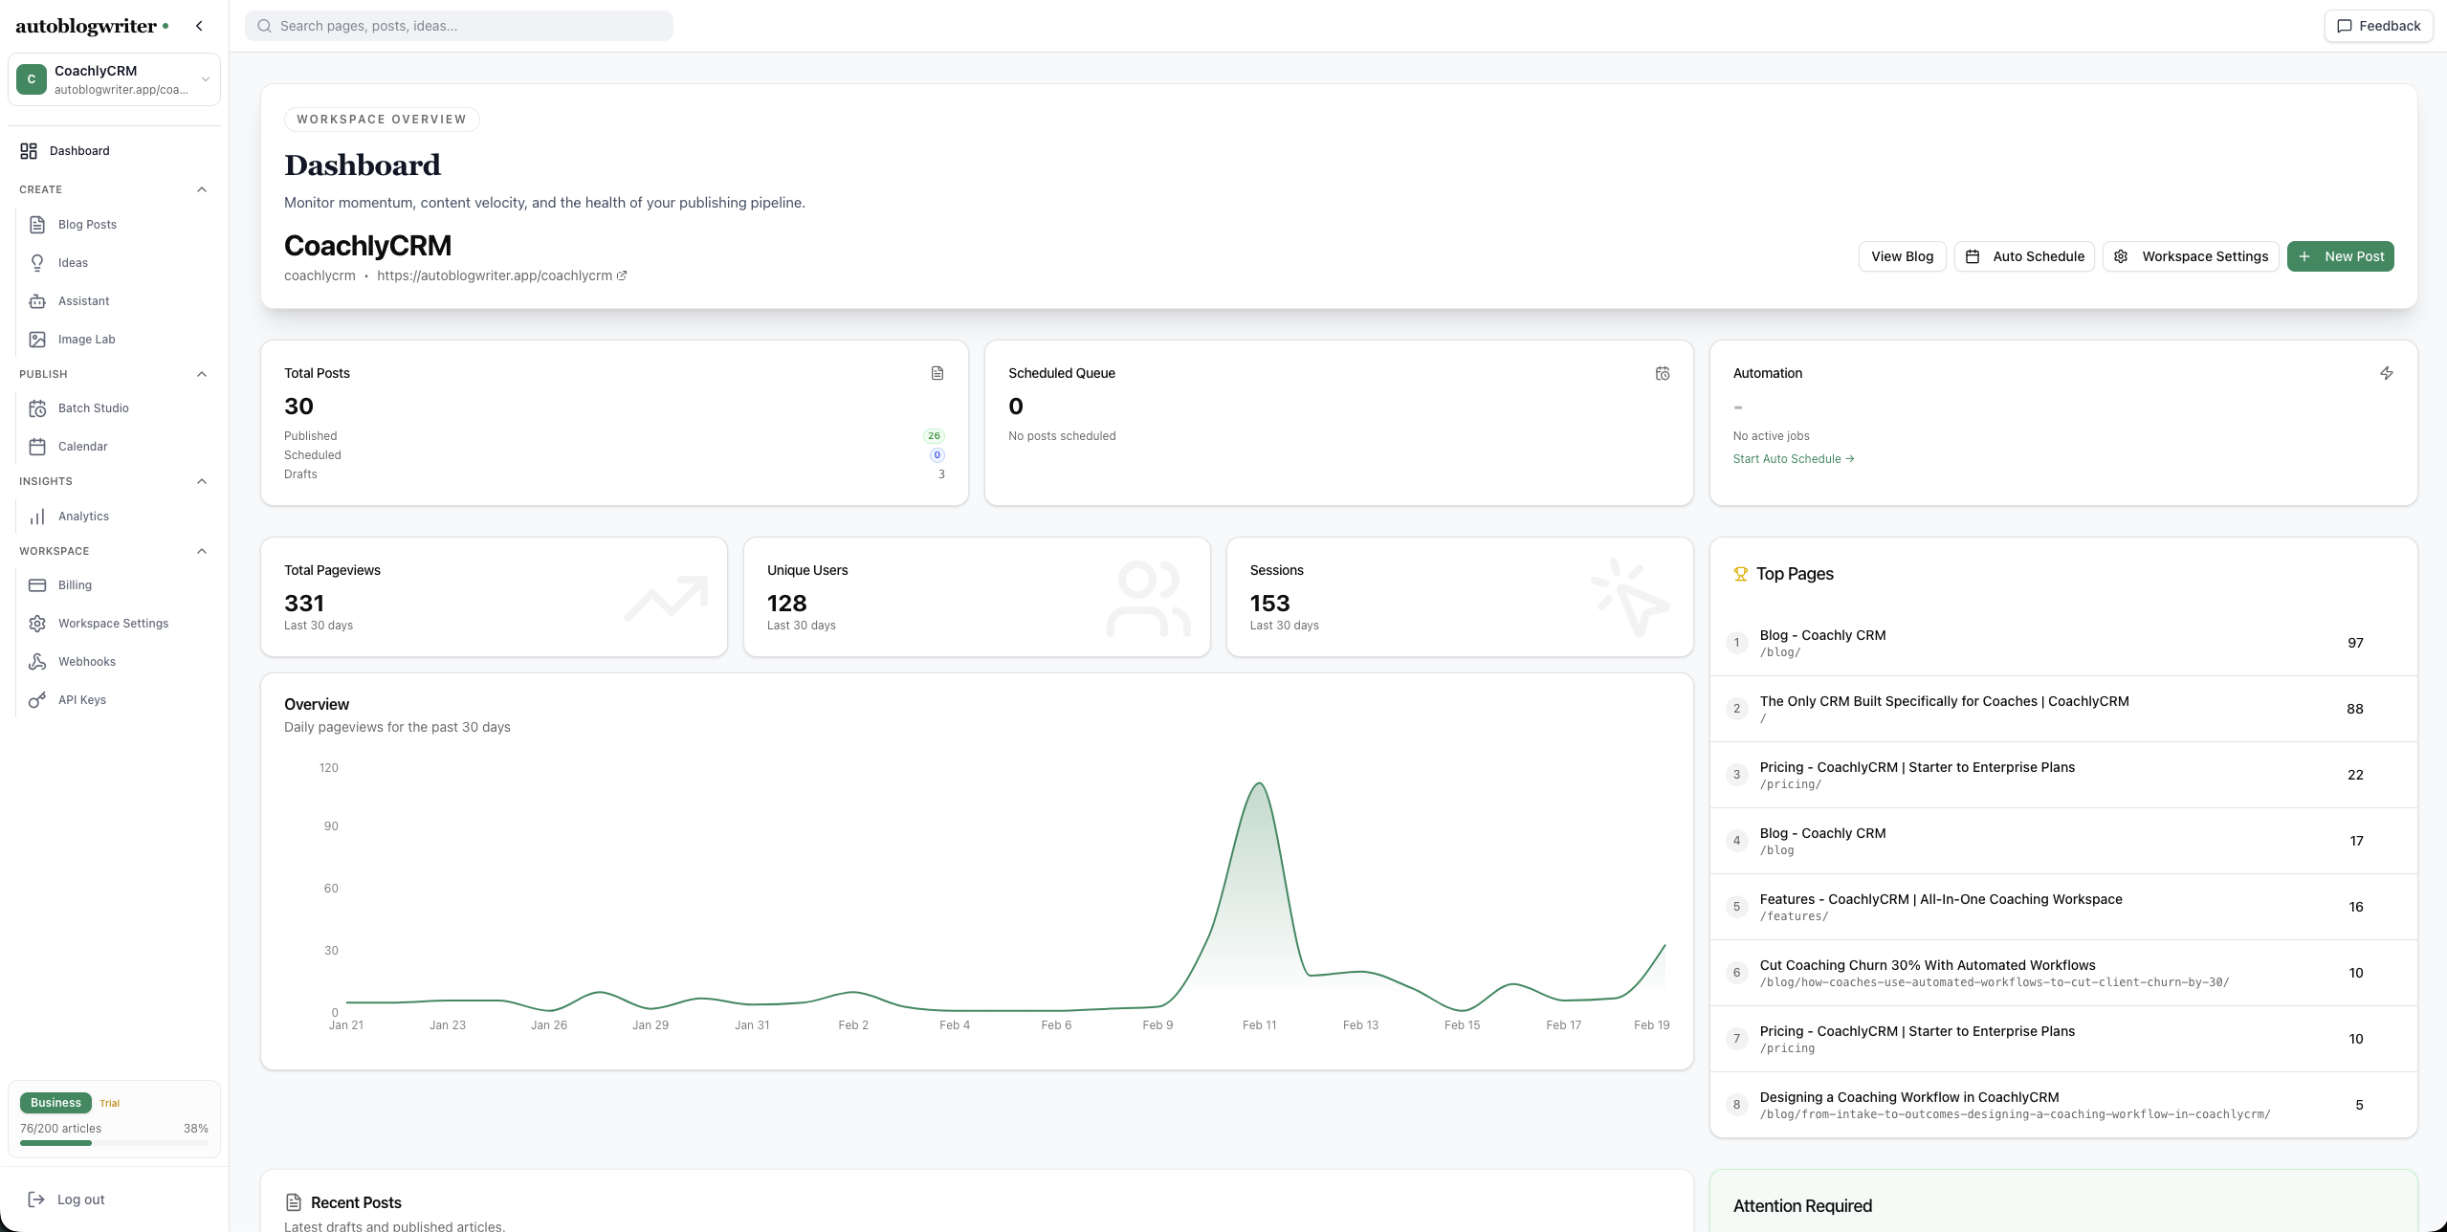
Task: Collapse the INSIGHTS section chevron
Action: (201, 481)
